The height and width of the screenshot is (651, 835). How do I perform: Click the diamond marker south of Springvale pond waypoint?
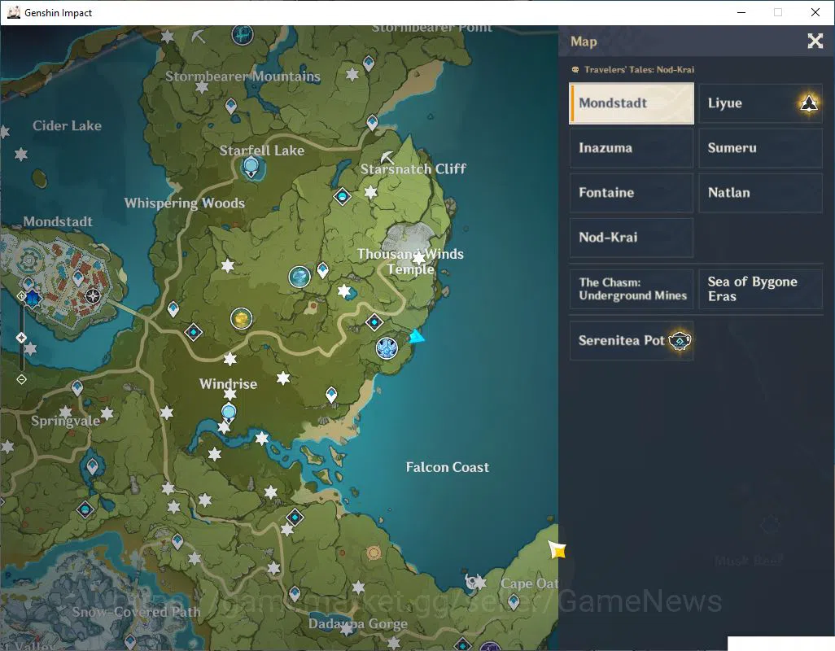(x=85, y=510)
